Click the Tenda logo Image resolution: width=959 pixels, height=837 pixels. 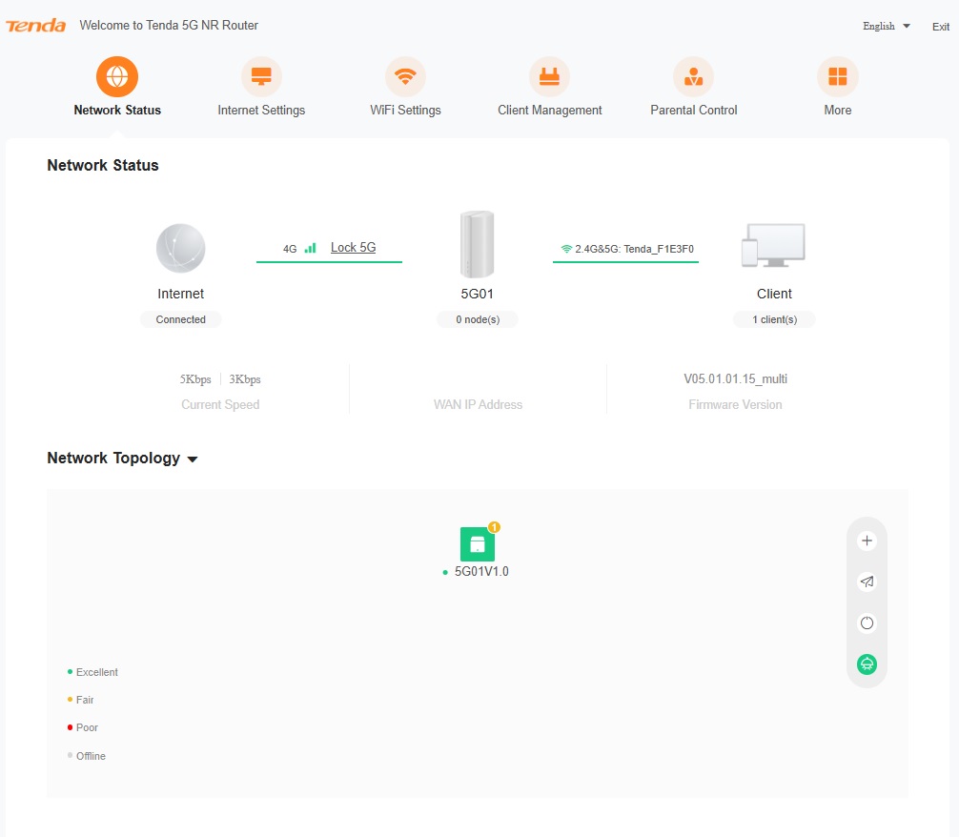pos(35,26)
